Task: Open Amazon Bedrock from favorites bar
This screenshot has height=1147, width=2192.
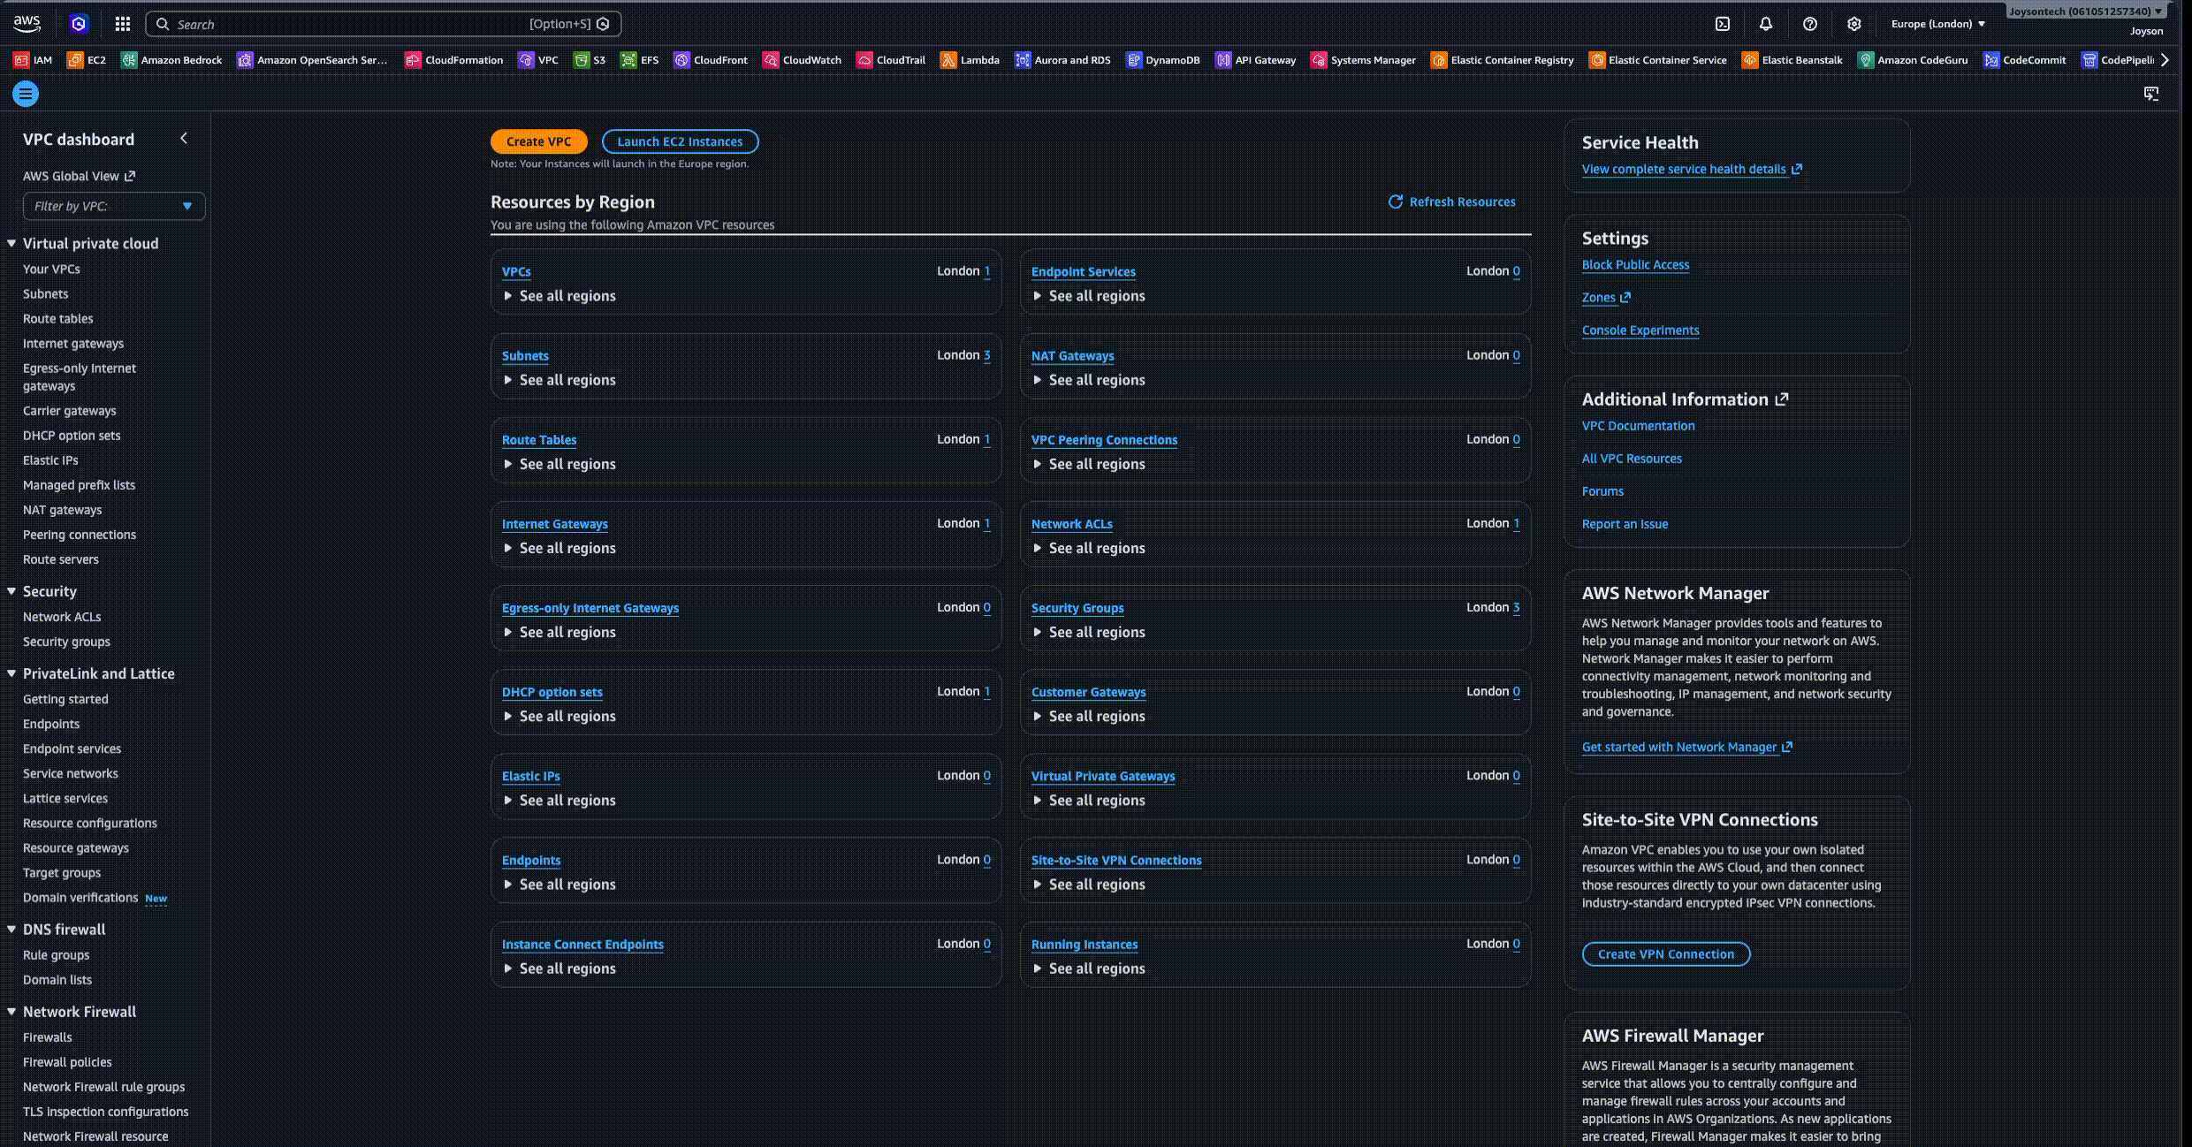Action: pos(171,60)
